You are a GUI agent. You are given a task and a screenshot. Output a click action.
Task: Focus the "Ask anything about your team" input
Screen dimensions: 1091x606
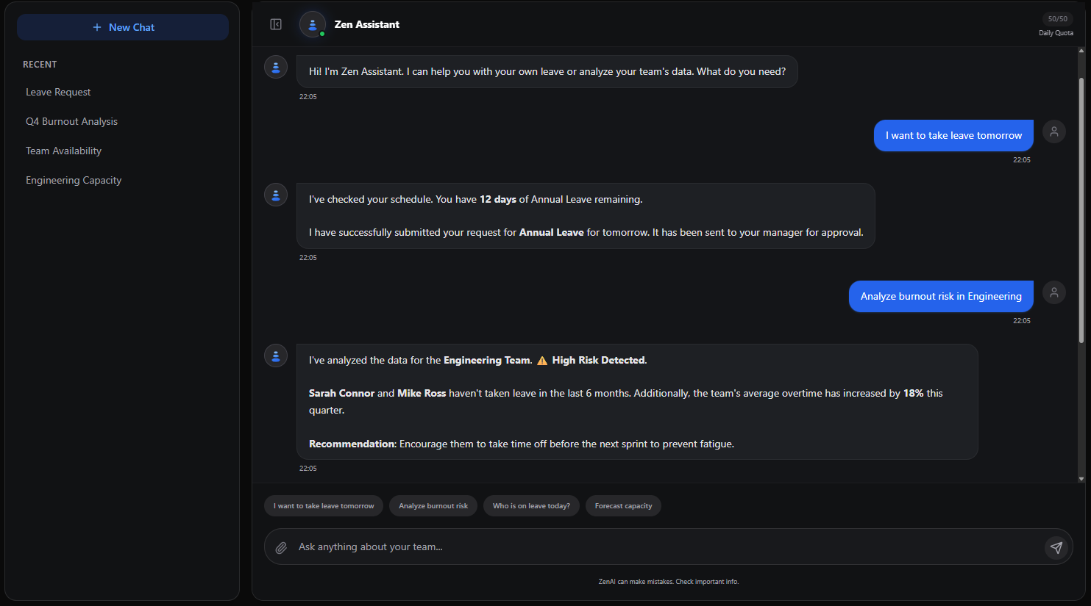tap(662, 547)
